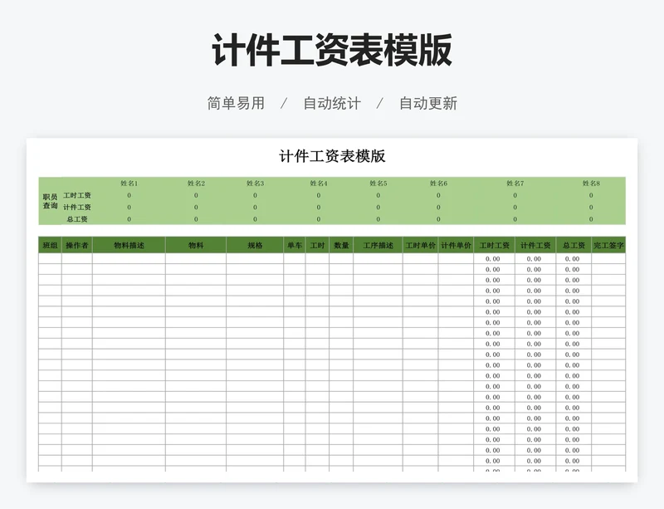Viewport: 664px width, 509px height.
Task: Select the 规格 column header
Action: 255,245
